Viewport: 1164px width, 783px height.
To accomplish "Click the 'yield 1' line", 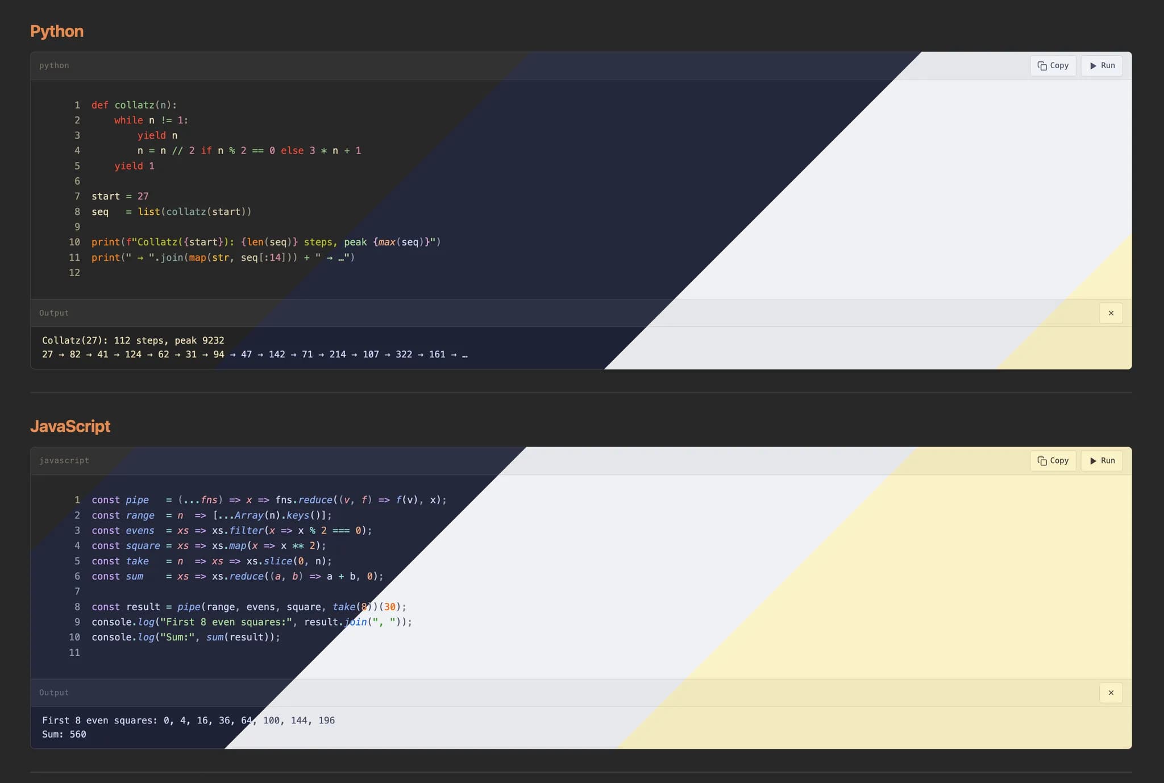I will coord(134,166).
